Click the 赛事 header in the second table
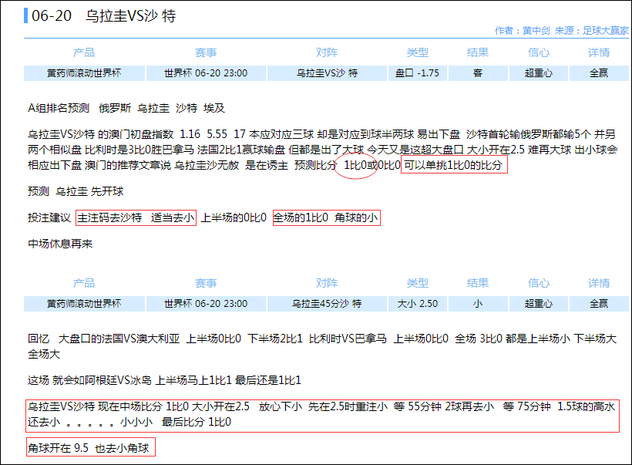The height and width of the screenshot is (465, 632). pyautogui.click(x=206, y=283)
